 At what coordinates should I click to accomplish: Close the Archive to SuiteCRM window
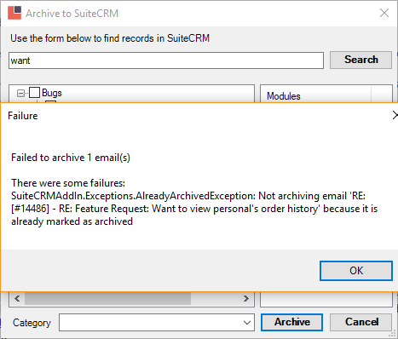[x=384, y=13]
